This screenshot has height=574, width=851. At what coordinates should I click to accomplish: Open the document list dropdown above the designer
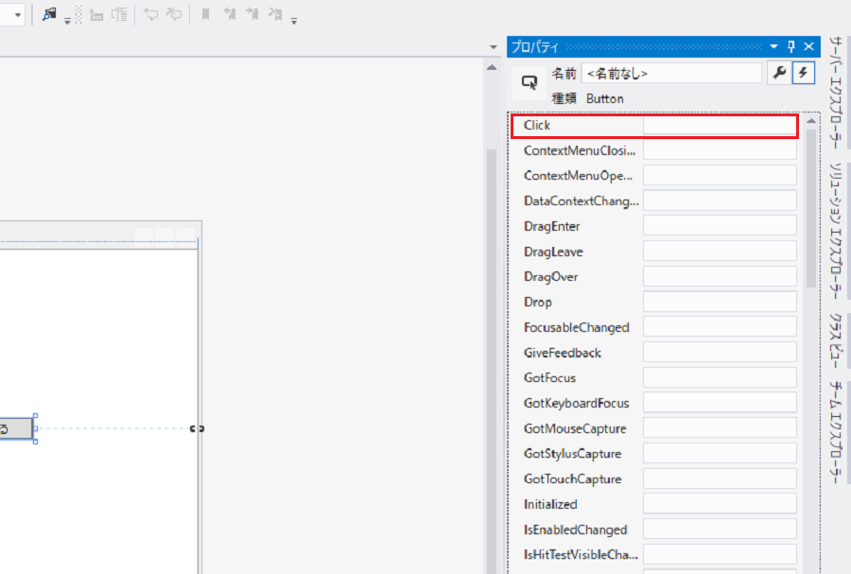pos(493,47)
